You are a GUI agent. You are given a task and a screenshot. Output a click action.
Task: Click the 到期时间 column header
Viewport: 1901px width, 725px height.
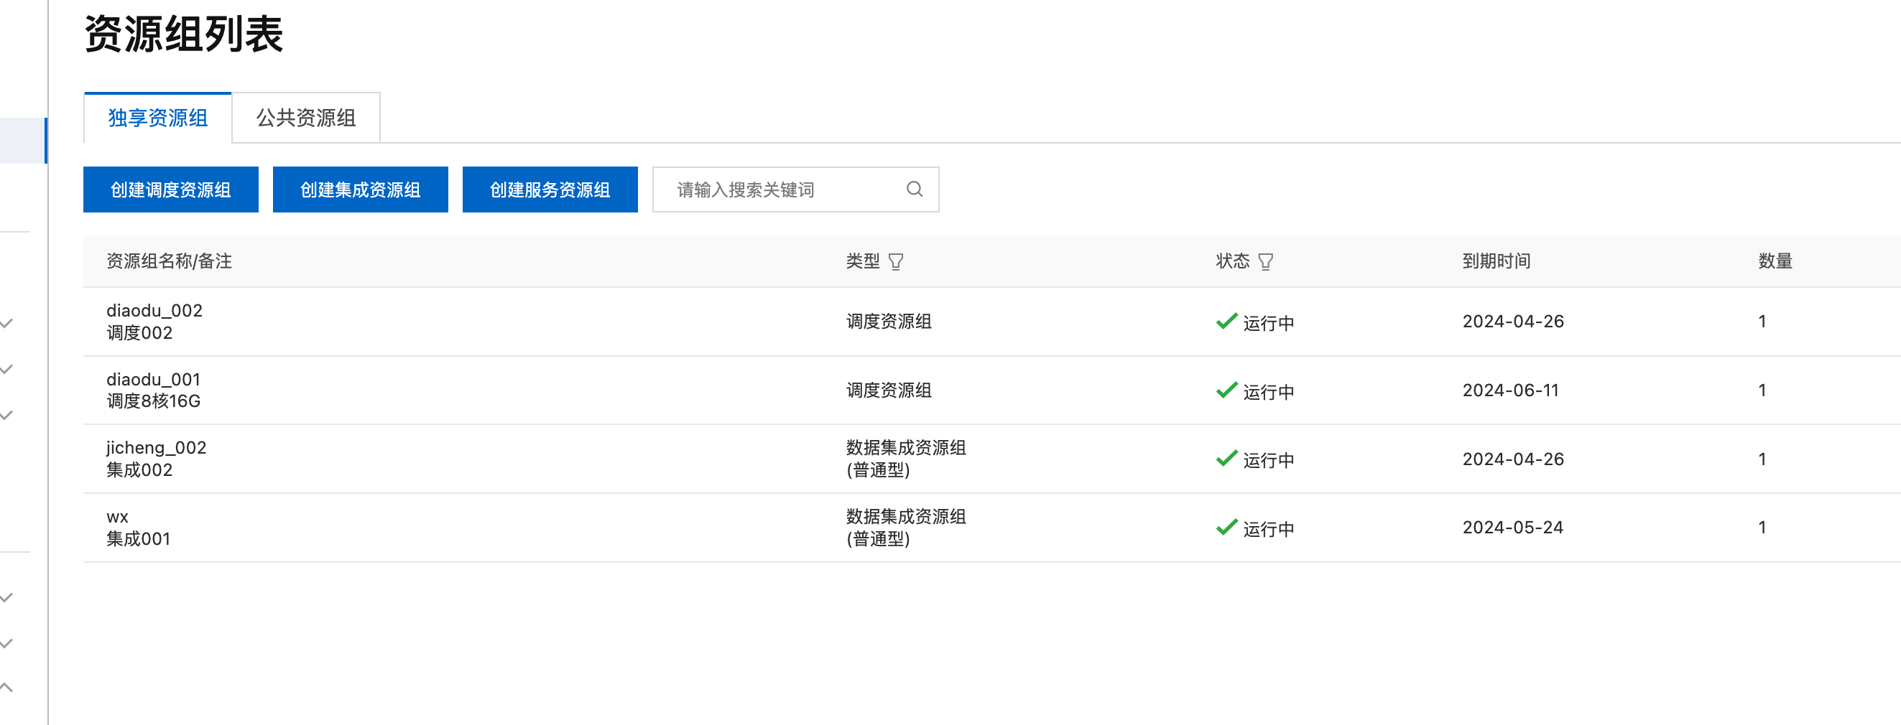[1496, 261]
